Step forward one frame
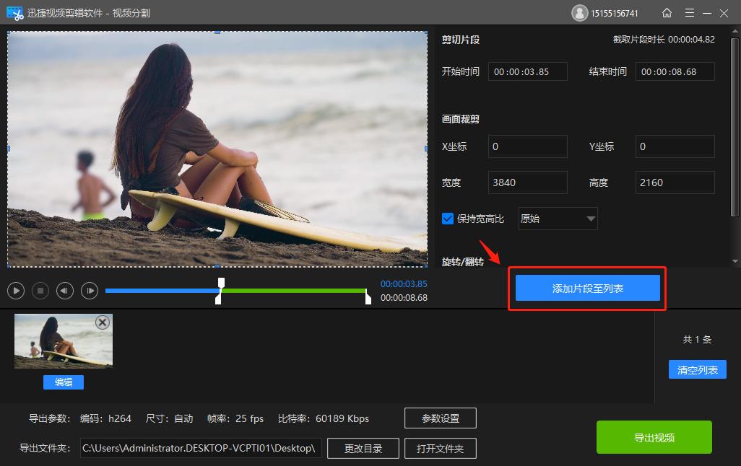Viewport: 741px width, 466px height. click(x=89, y=290)
